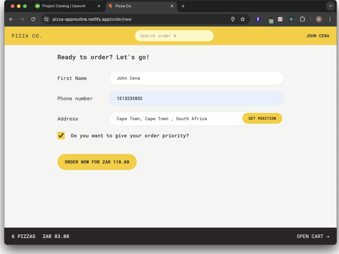339x254 pixels.
Task: Open the purple download extension icon
Action: [258, 19]
